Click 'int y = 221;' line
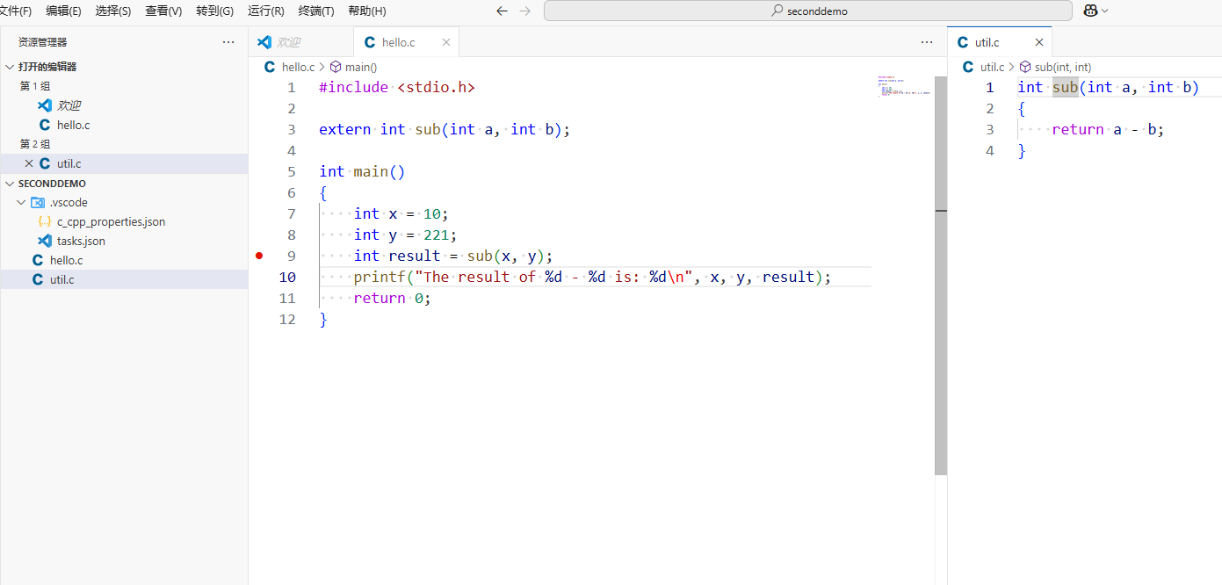Viewport: 1222px width, 585px height. (406, 235)
